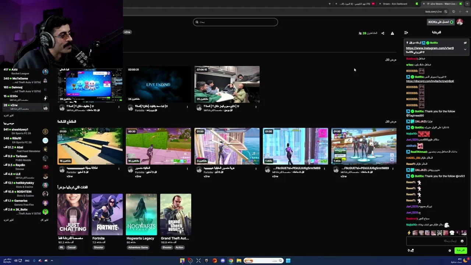Viewport: 471px width, 265px height.
Task: Click ENG language indicator in taskbar
Action: point(27,261)
